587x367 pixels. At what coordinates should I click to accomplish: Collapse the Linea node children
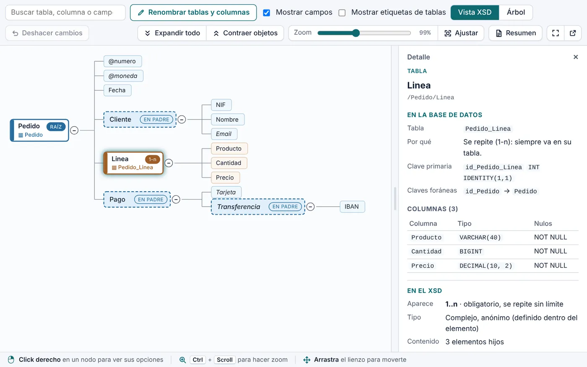click(169, 163)
